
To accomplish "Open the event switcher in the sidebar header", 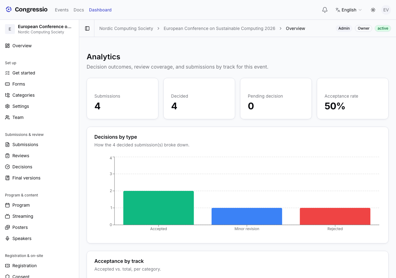I will (x=39, y=29).
